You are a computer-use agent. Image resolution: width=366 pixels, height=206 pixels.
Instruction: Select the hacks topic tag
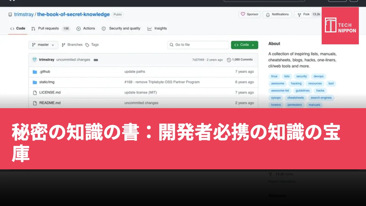(320, 91)
